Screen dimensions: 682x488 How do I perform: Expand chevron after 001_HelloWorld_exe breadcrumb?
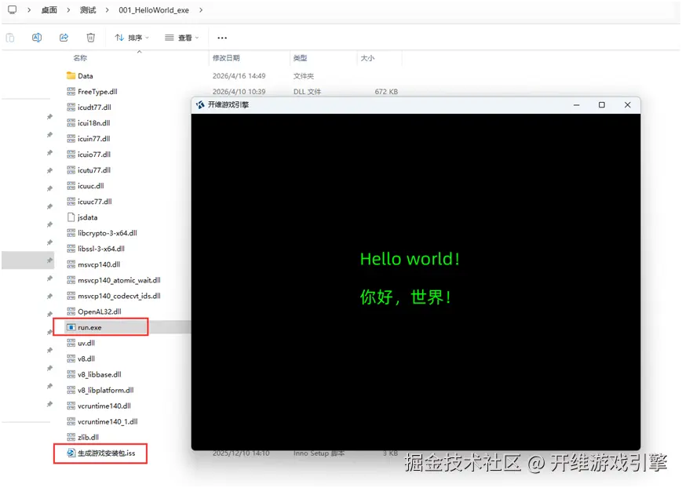200,10
